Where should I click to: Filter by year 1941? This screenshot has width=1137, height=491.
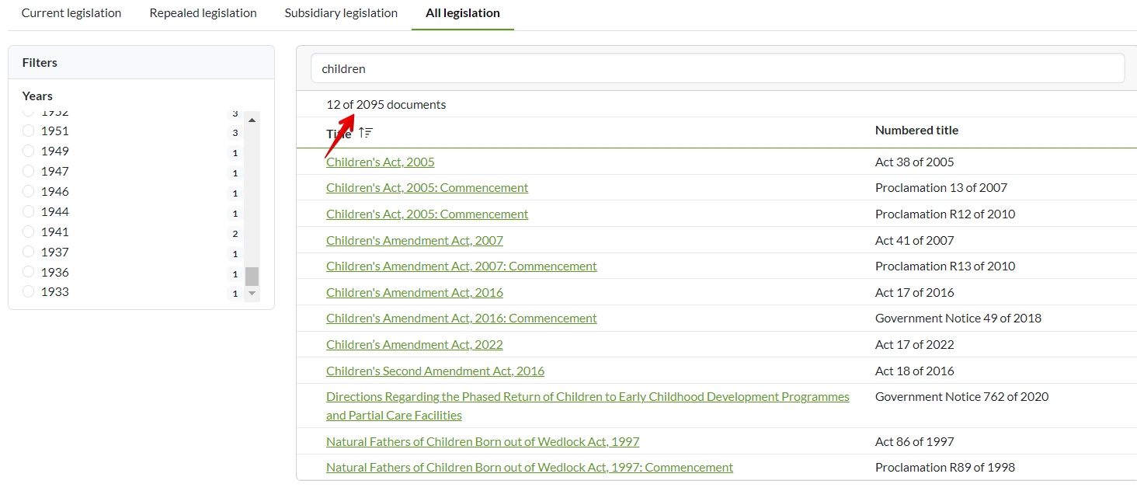pyautogui.click(x=29, y=232)
